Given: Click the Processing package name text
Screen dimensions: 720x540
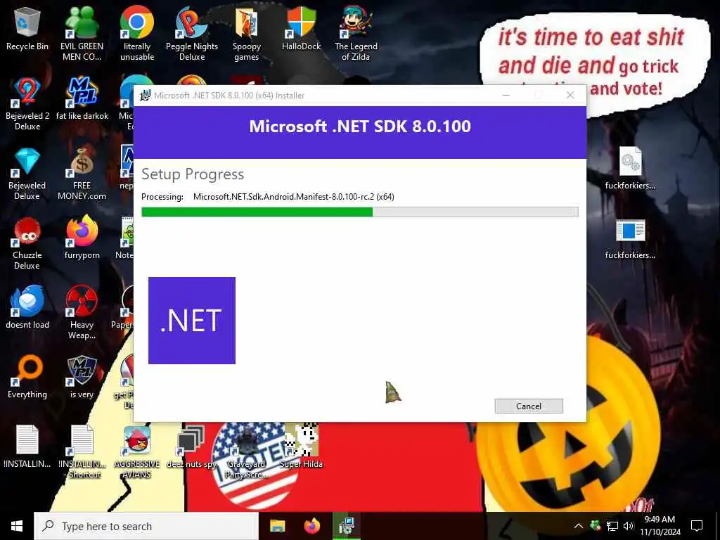Looking at the screenshot, I should pos(293,197).
